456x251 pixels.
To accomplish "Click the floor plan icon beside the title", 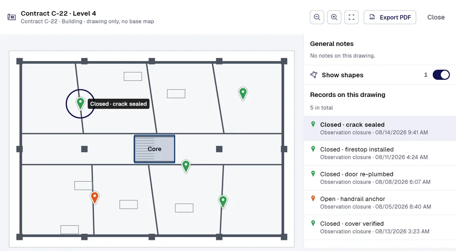I will tap(12, 17).
